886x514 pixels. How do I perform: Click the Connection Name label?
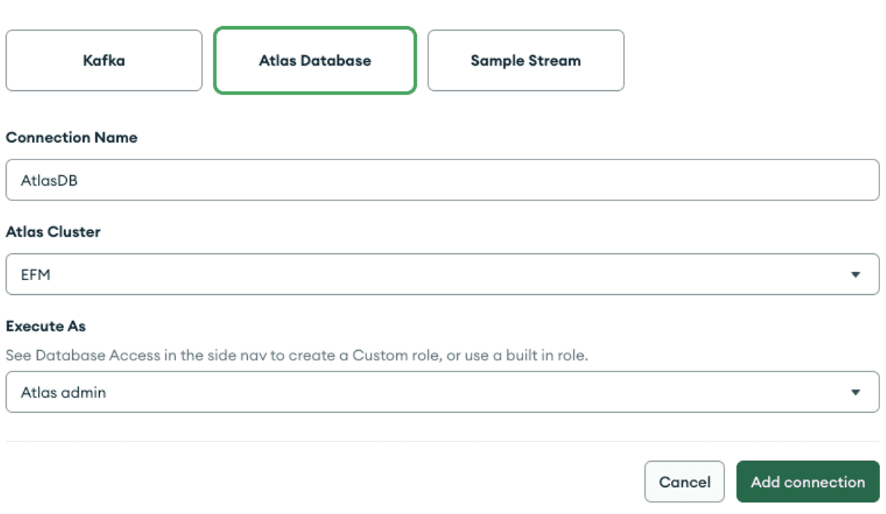pyautogui.click(x=71, y=138)
